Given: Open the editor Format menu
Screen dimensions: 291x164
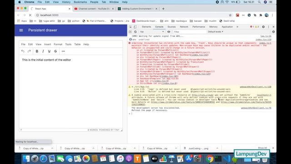Looking at the screenshot, I should [58, 44].
